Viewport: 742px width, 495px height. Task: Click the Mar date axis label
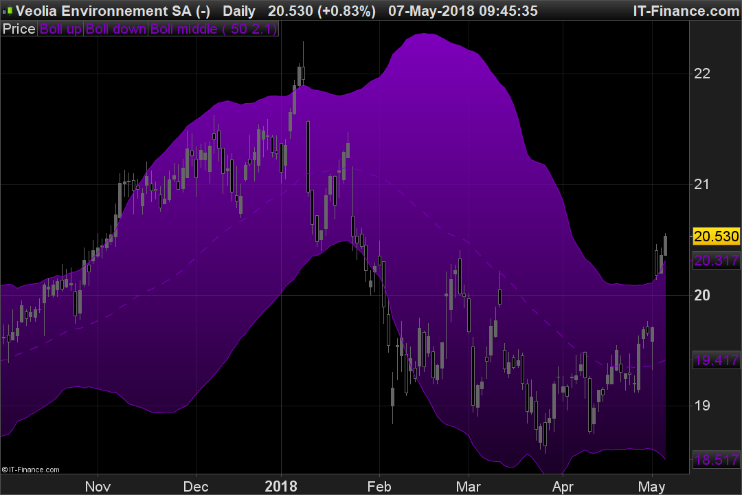click(469, 487)
